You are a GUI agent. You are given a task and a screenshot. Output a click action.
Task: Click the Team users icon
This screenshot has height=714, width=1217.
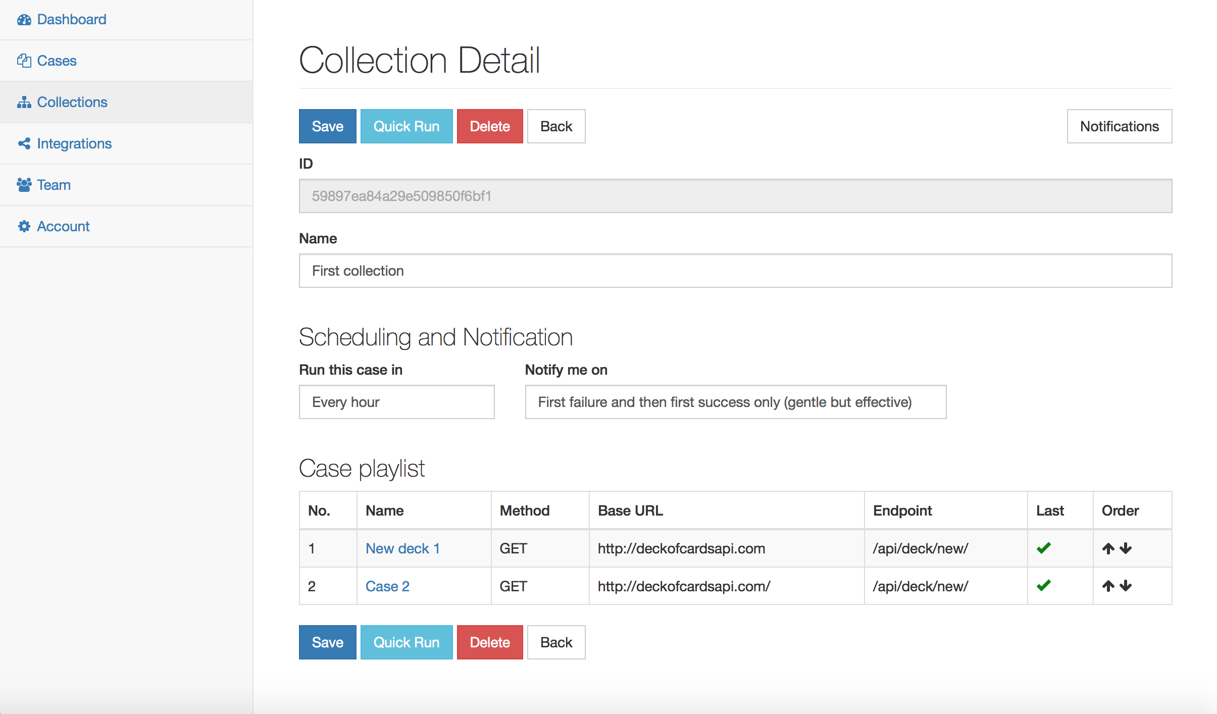pos(24,185)
